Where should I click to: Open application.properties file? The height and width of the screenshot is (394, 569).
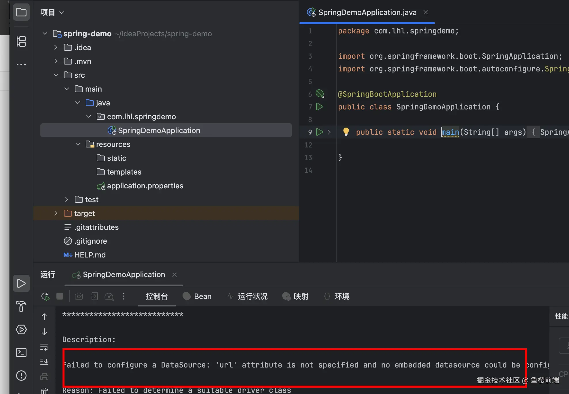click(x=145, y=186)
